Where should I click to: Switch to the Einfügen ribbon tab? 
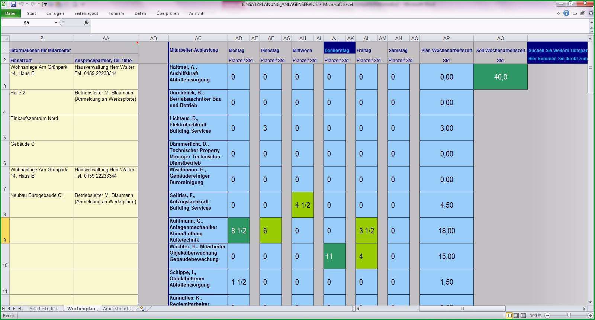click(x=55, y=13)
